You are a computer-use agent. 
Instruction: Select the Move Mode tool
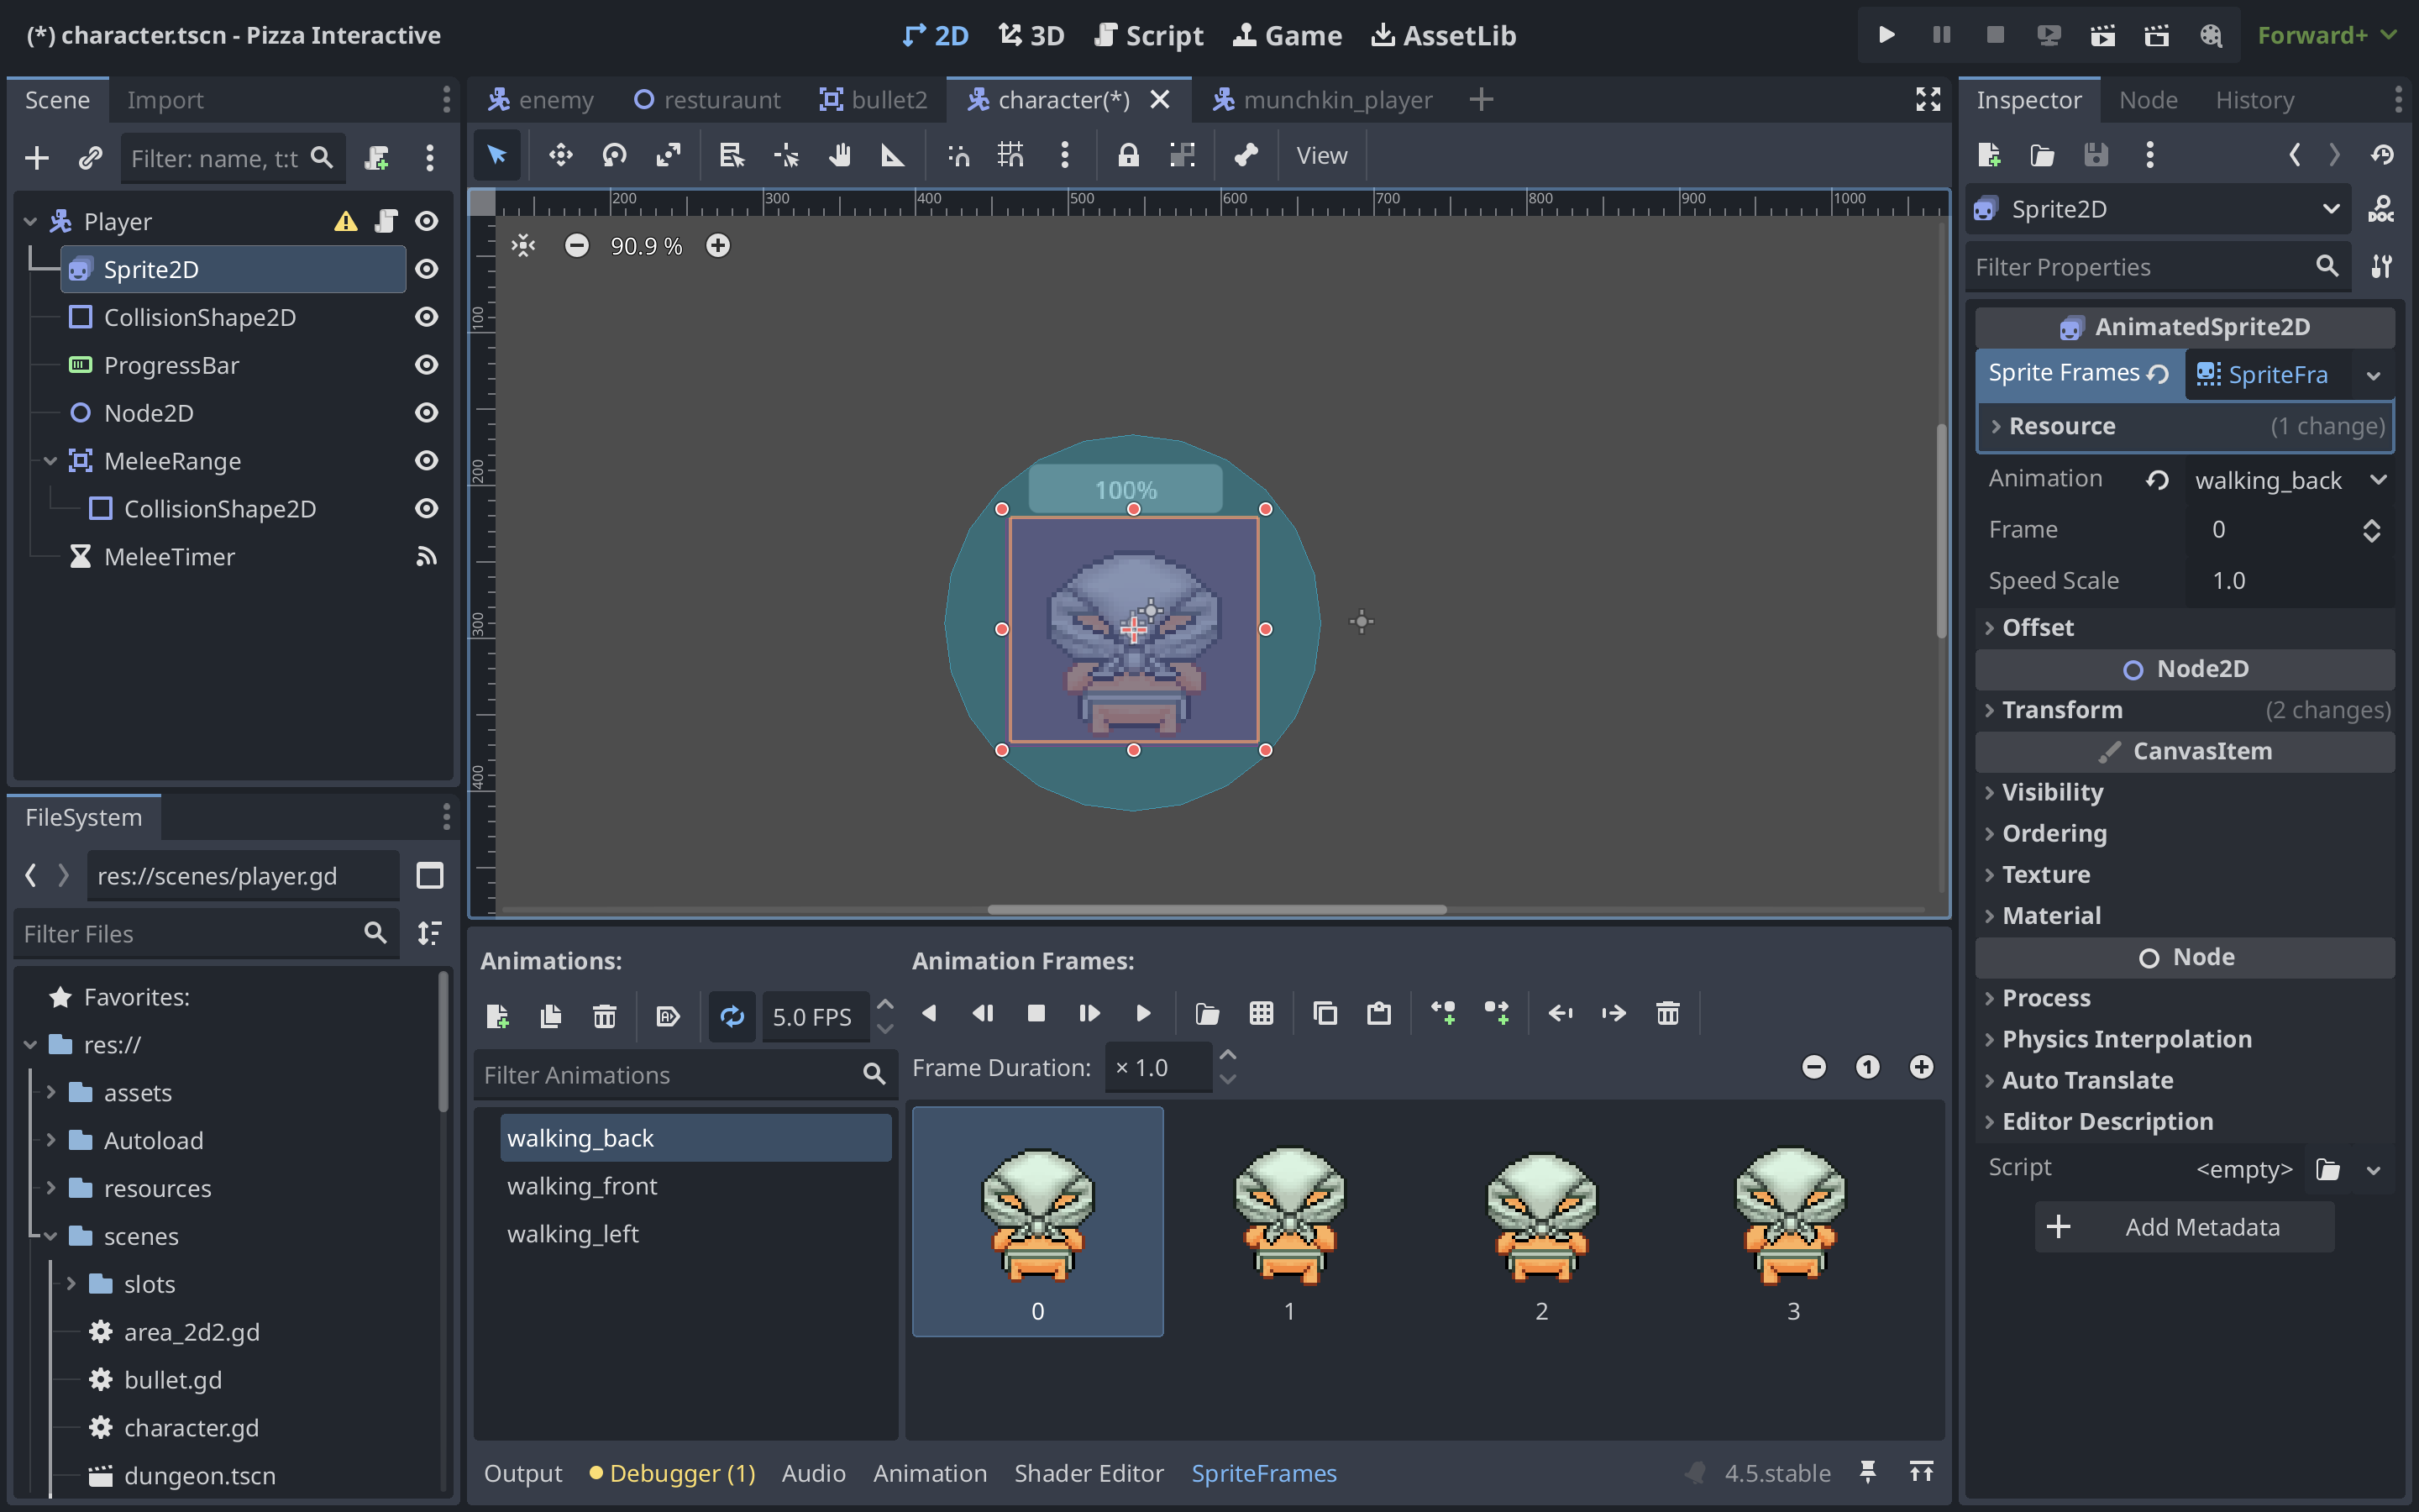click(559, 155)
